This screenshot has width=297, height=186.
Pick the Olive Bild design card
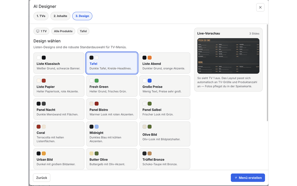click(165, 134)
